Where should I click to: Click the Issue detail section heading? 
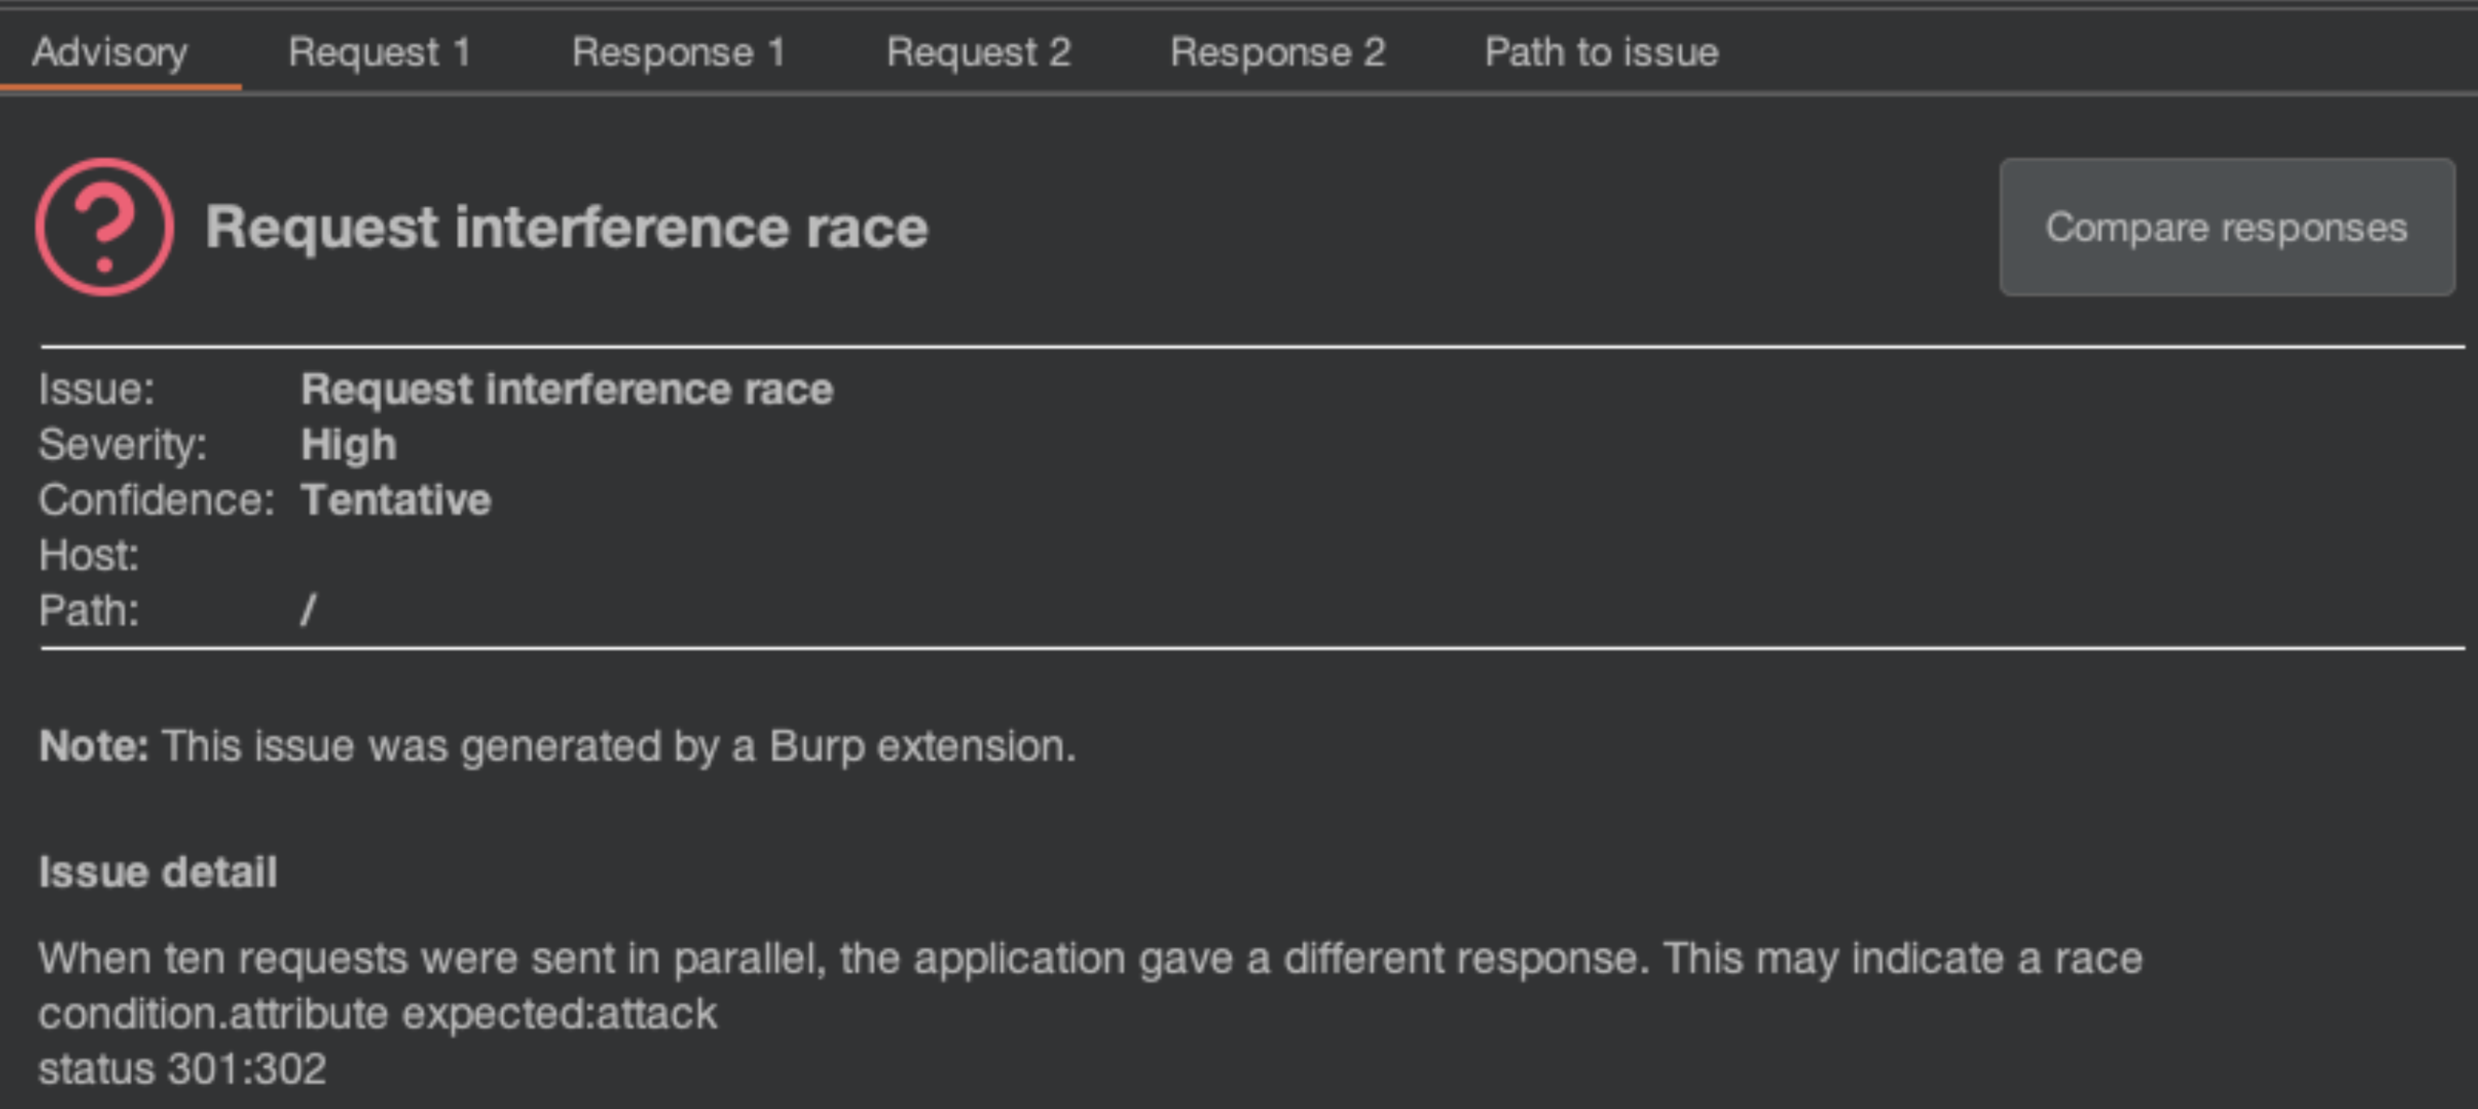158,872
